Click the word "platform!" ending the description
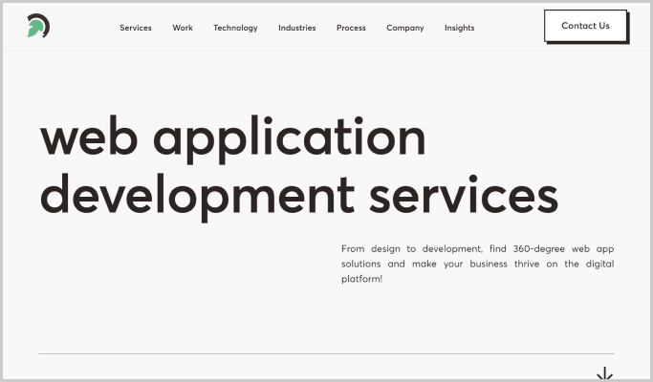 pos(361,279)
